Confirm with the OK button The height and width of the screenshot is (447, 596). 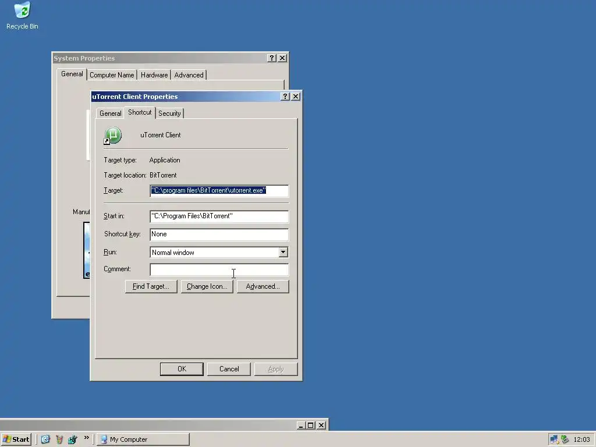coord(182,369)
